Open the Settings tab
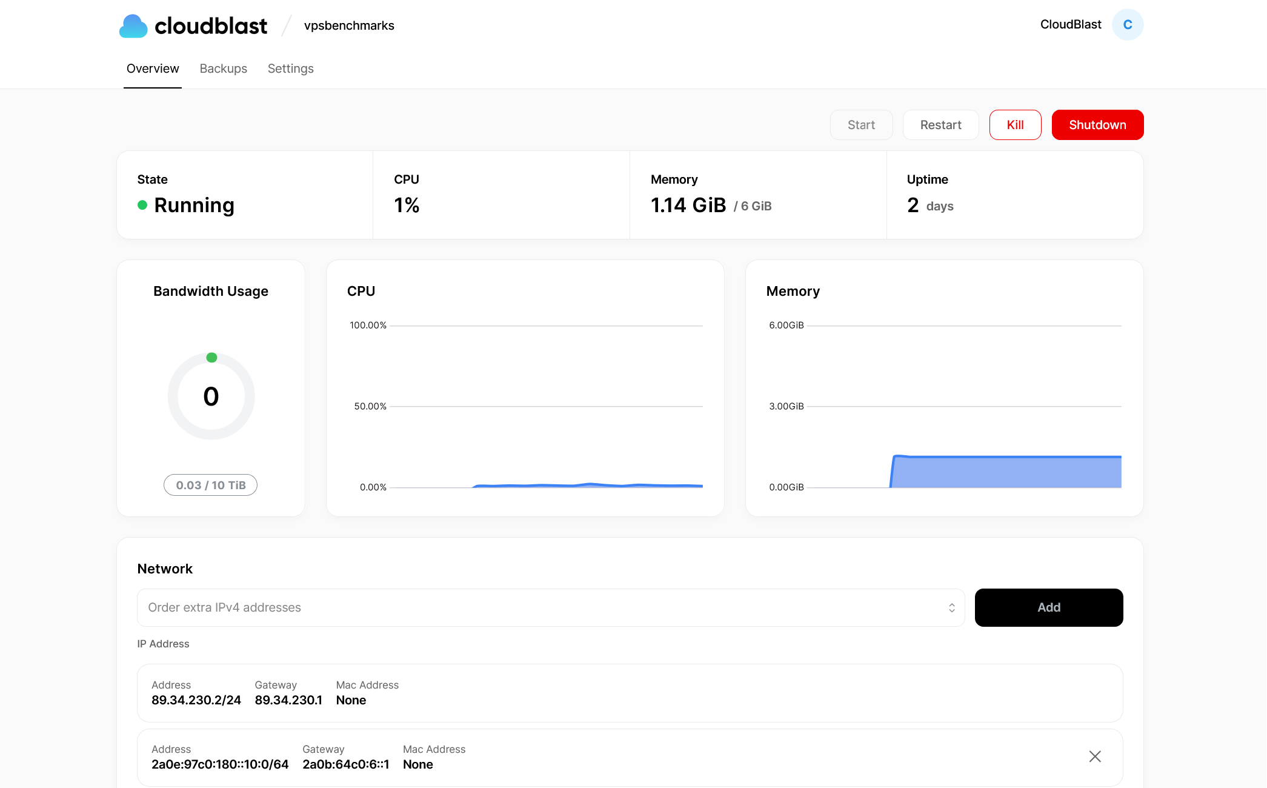 290,68
